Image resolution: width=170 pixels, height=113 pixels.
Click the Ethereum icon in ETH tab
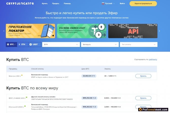19,44
